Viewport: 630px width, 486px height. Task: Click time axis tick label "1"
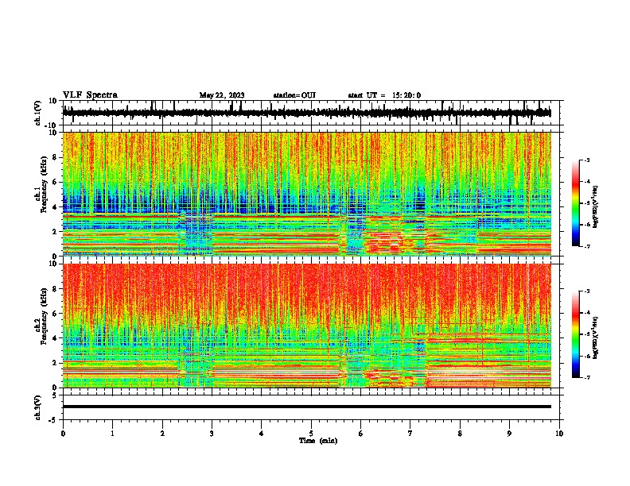112,434
